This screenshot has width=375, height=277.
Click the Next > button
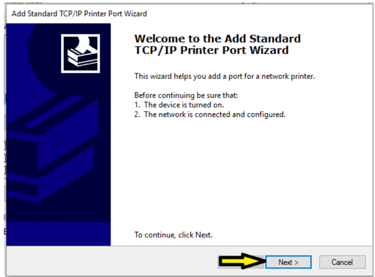tap(288, 262)
